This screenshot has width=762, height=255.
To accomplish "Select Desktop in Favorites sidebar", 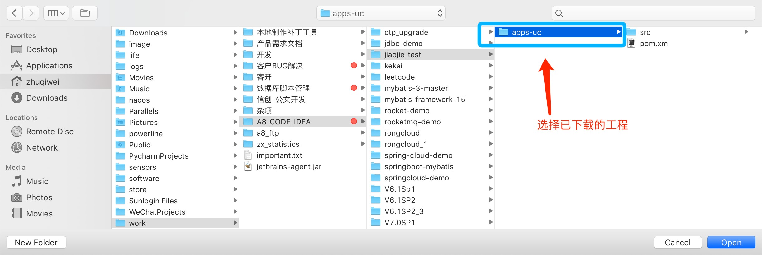I will click(x=42, y=49).
